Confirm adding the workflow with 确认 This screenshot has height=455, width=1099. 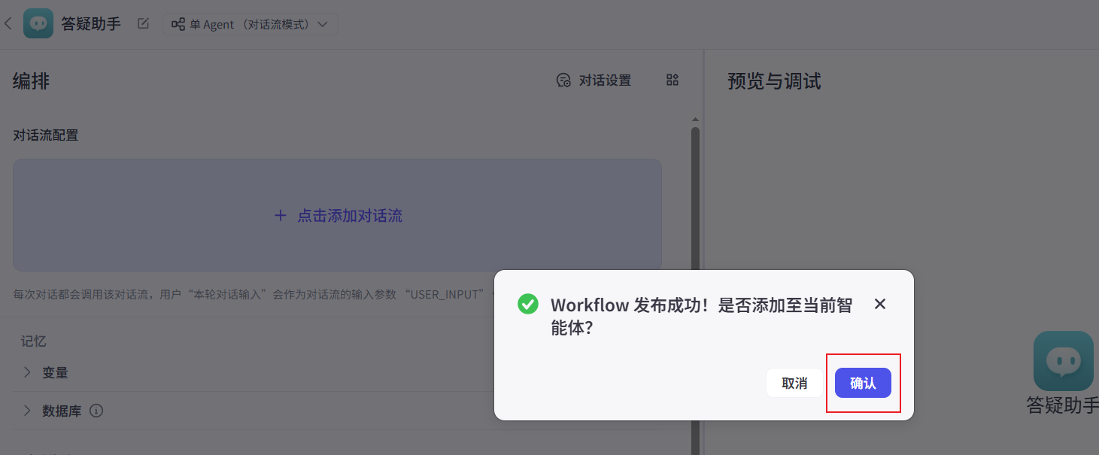[x=863, y=383]
